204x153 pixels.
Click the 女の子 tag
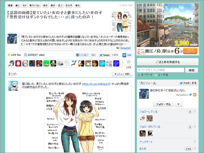point(69,5)
